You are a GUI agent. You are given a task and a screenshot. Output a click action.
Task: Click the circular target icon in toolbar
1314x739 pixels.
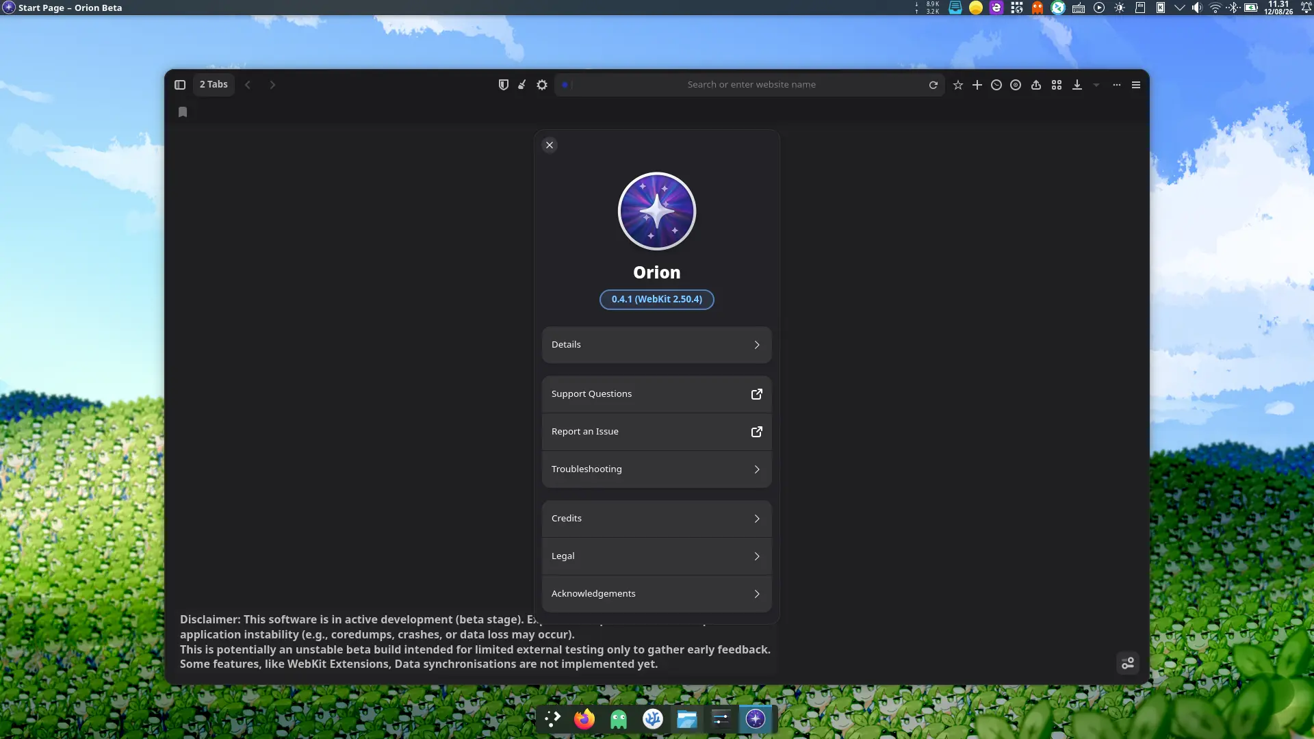point(1016,85)
